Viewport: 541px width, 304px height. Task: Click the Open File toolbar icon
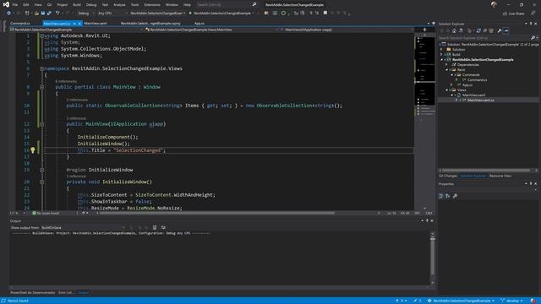36,14
